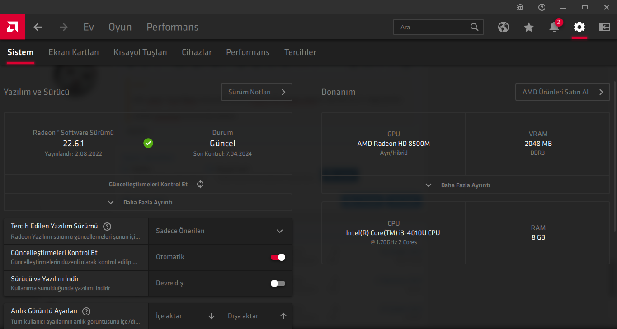This screenshot has width=617, height=329.
Task: Click the AMD logo icon
Action: point(13,27)
